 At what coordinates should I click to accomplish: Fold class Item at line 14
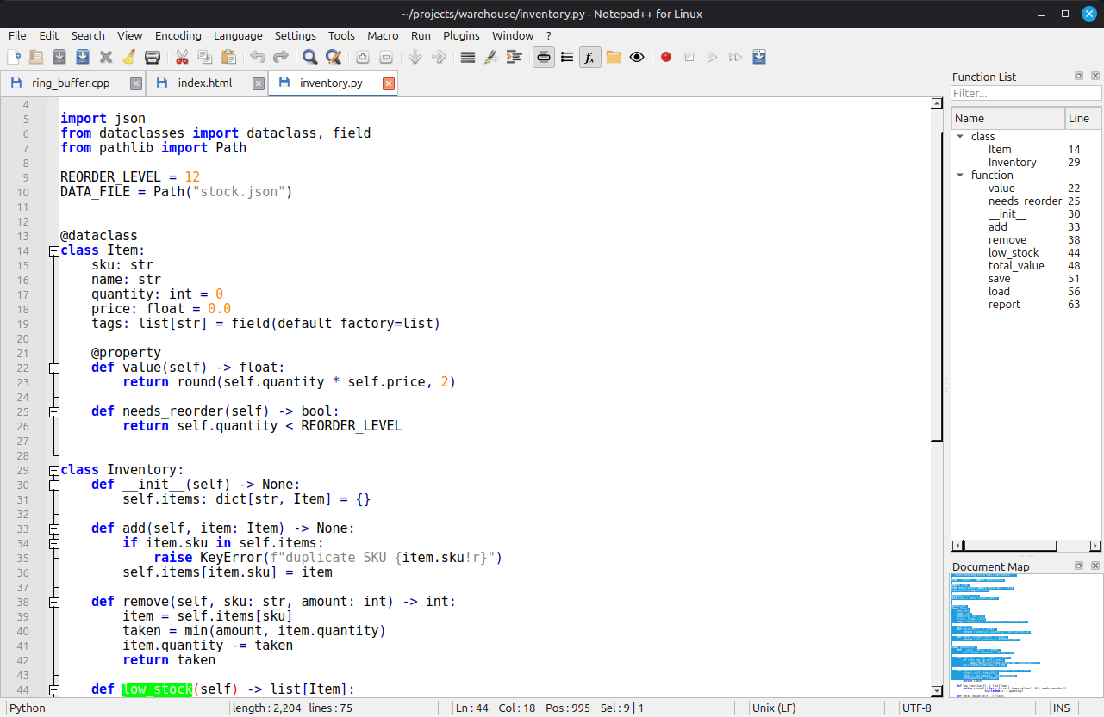pos(54,250)
